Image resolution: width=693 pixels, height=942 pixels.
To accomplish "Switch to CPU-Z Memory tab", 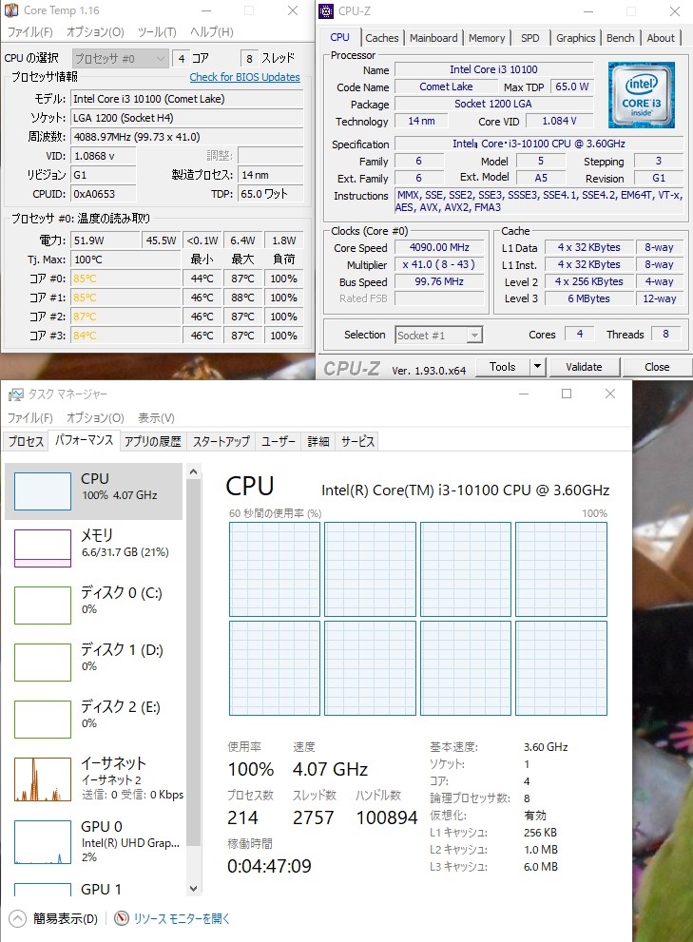I will [x=487, y=38].
